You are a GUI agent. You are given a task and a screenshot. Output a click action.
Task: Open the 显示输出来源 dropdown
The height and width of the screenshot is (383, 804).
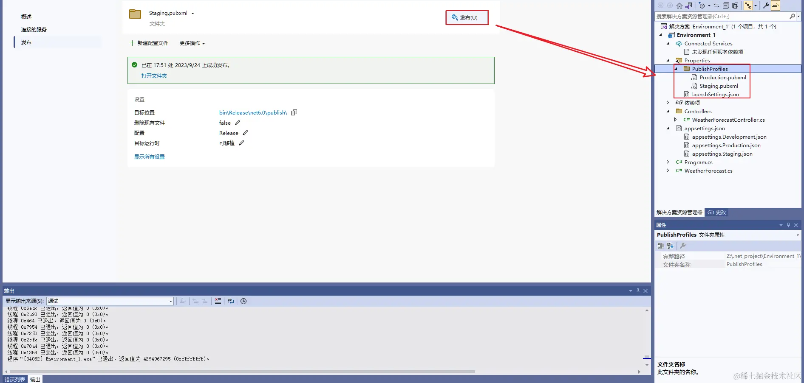point(171,301)
